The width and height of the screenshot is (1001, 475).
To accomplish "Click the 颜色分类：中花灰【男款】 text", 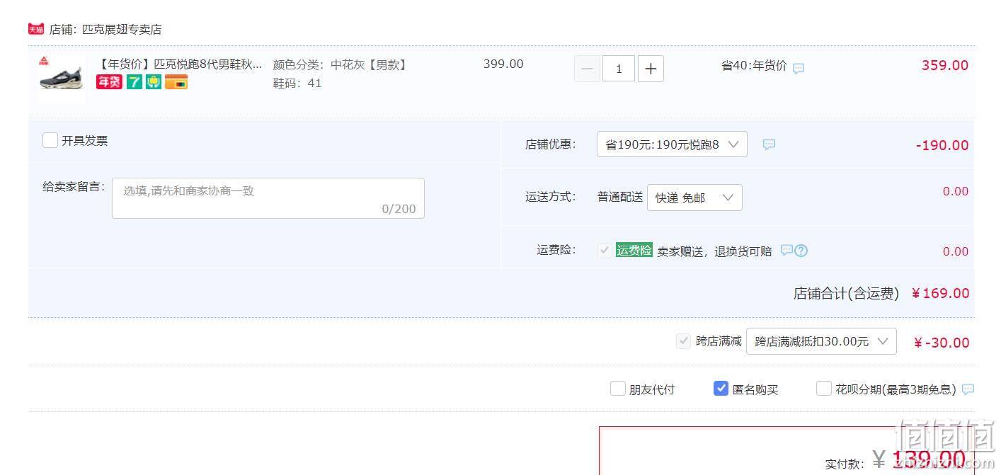I will coord(341,64).
